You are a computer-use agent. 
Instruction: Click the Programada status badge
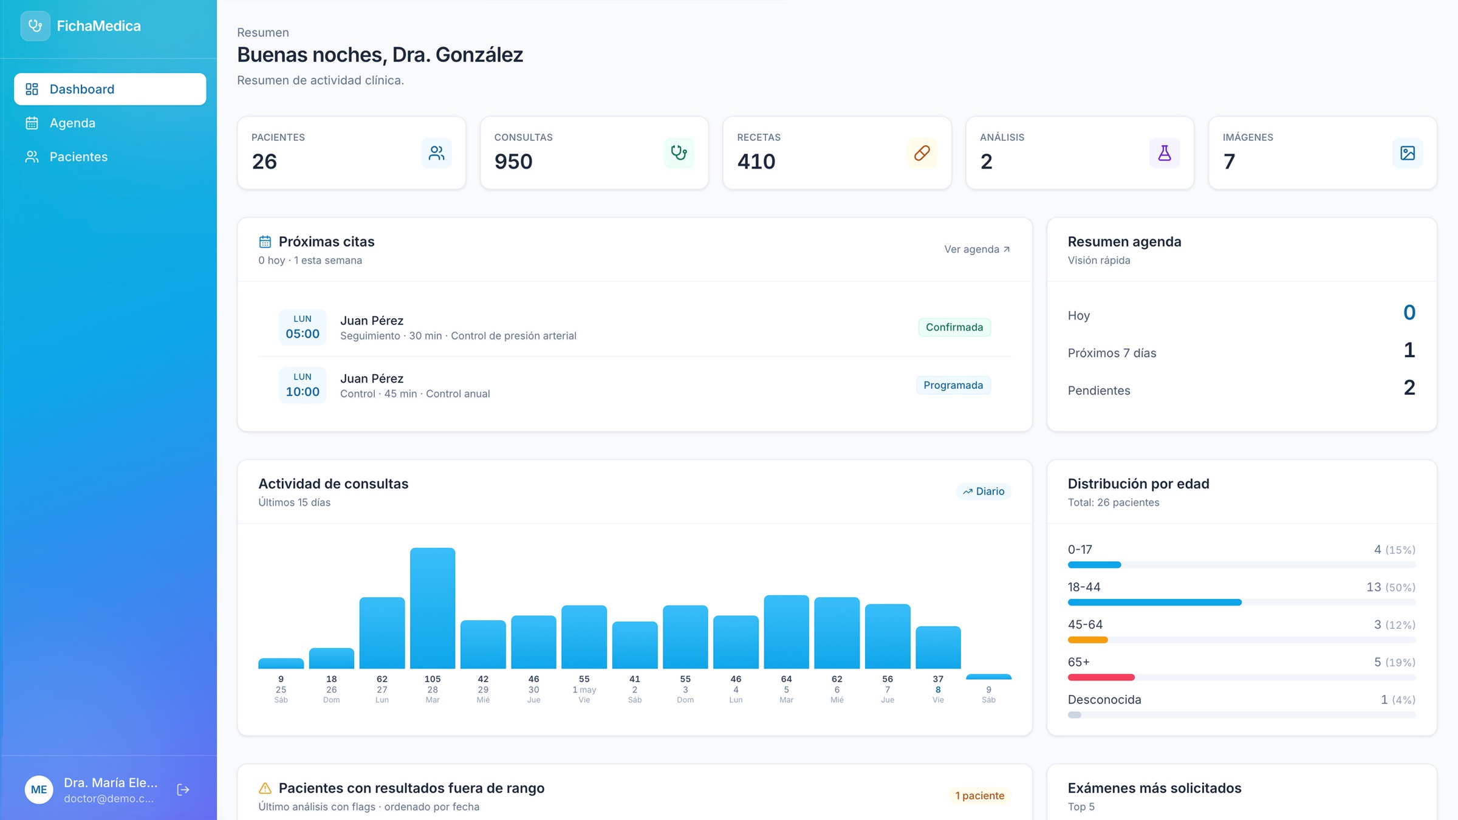point(953,385)
